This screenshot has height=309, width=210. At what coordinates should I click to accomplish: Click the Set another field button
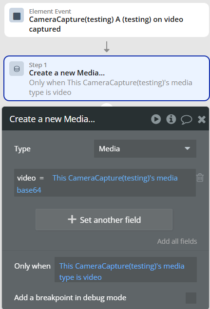tap(104, 219)
